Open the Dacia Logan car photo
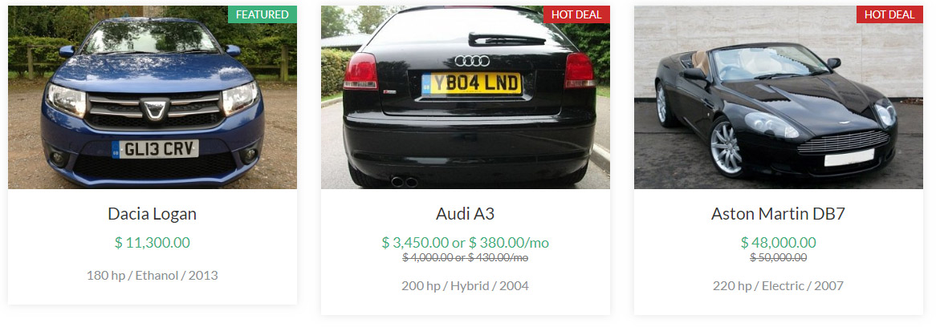 click(x=153, y=97)
